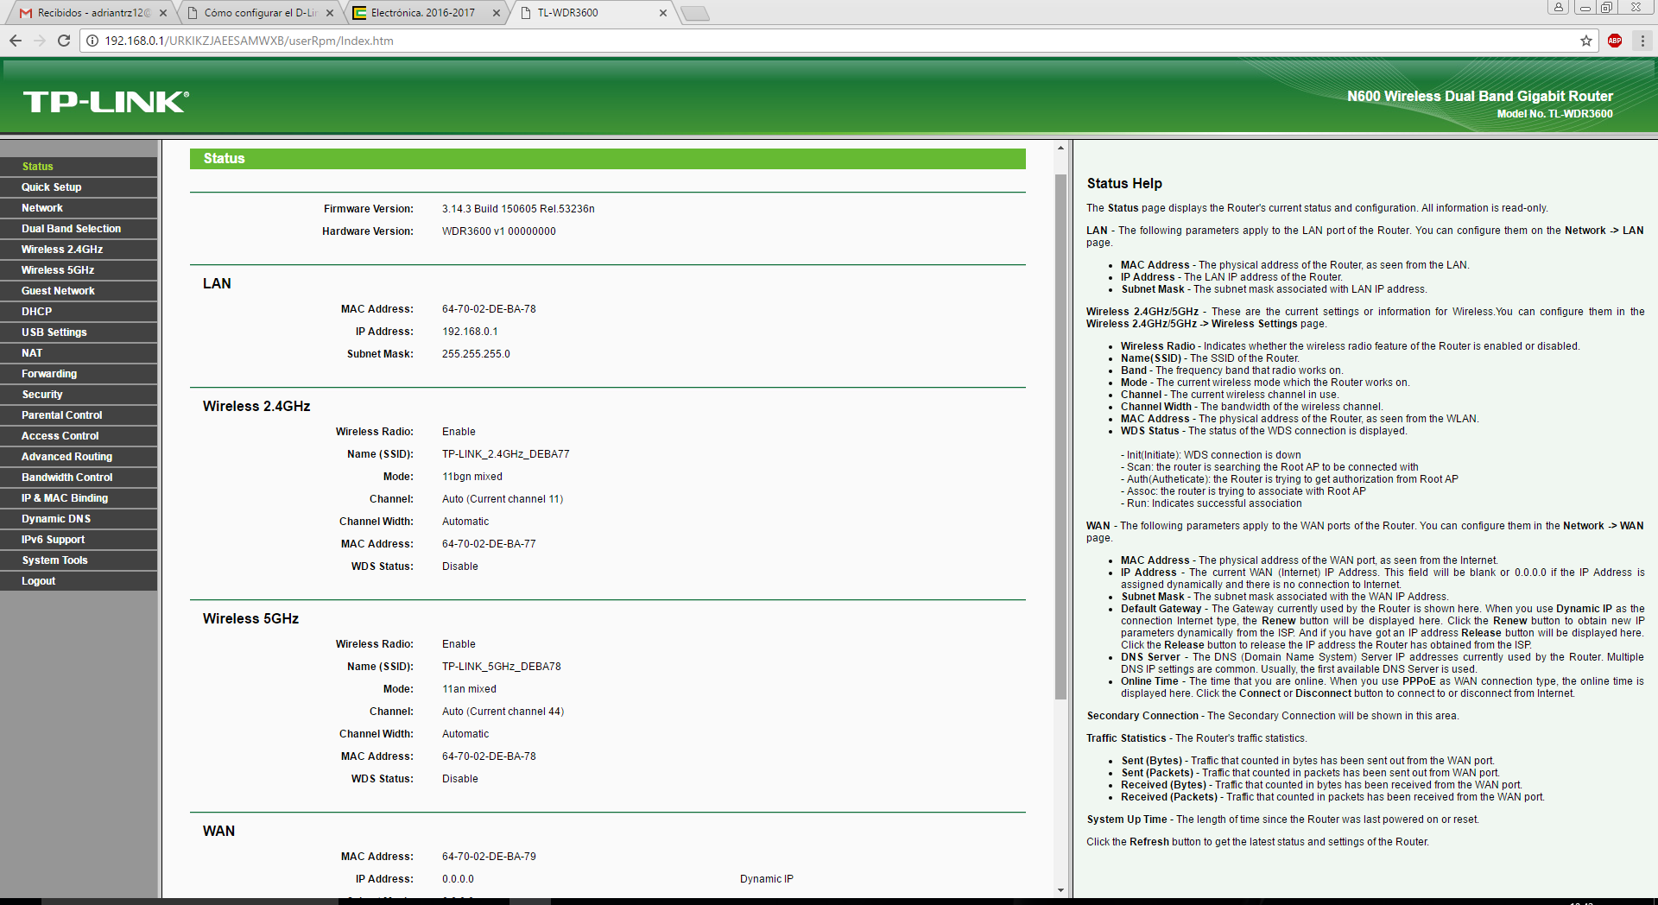1658x905 pixels.
Task: Close the Electrónica 2016-2017 tab
Action: tap(497, 13)
